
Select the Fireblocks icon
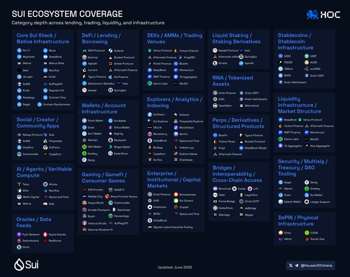[150, 207]
